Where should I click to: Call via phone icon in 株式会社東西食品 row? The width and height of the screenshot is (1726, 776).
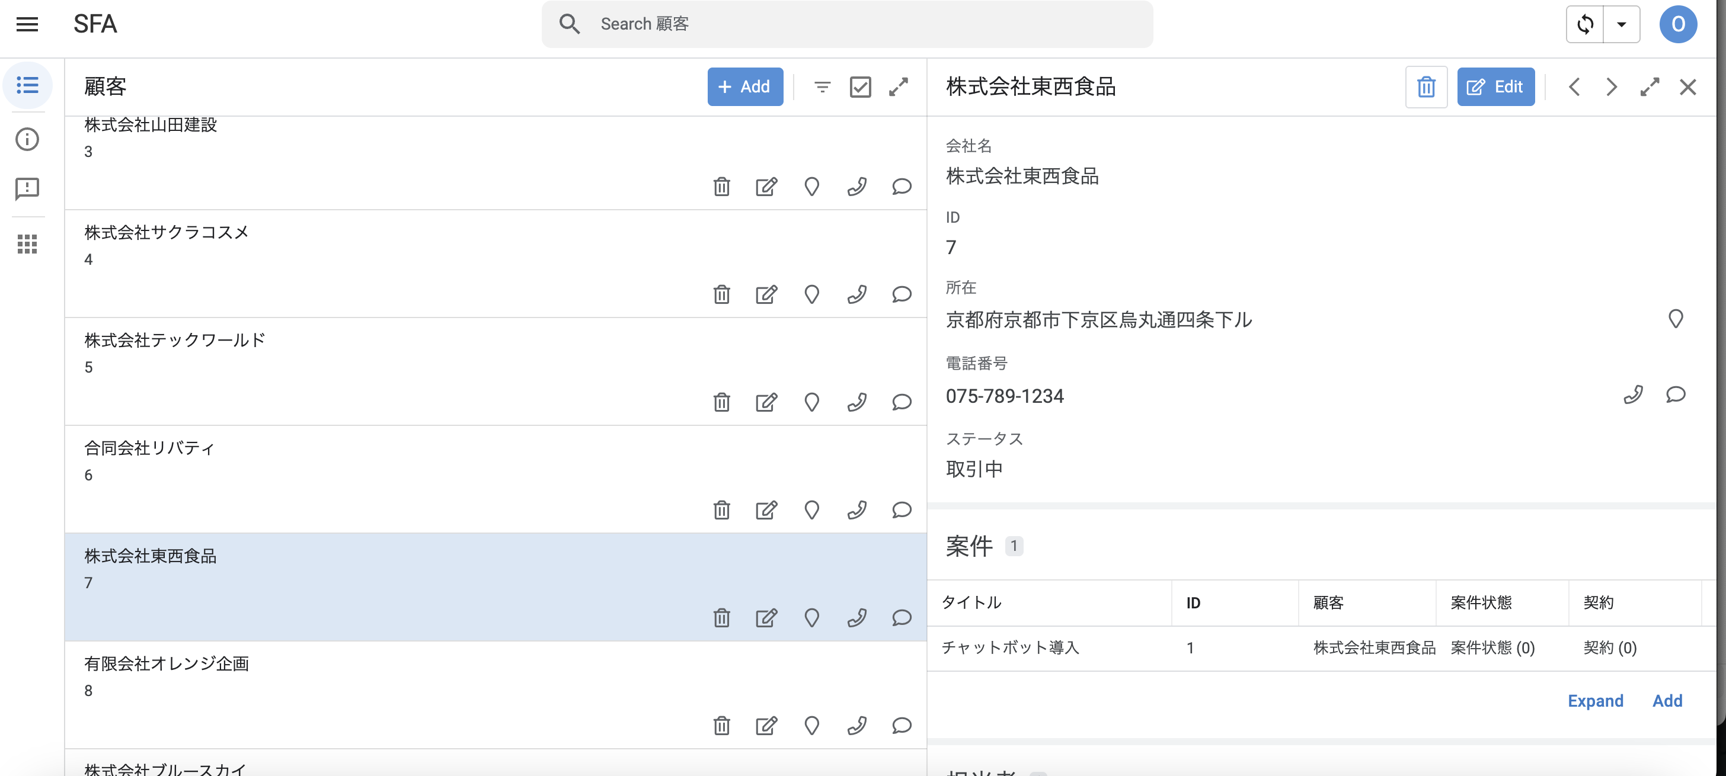click(x=857, y=618)
